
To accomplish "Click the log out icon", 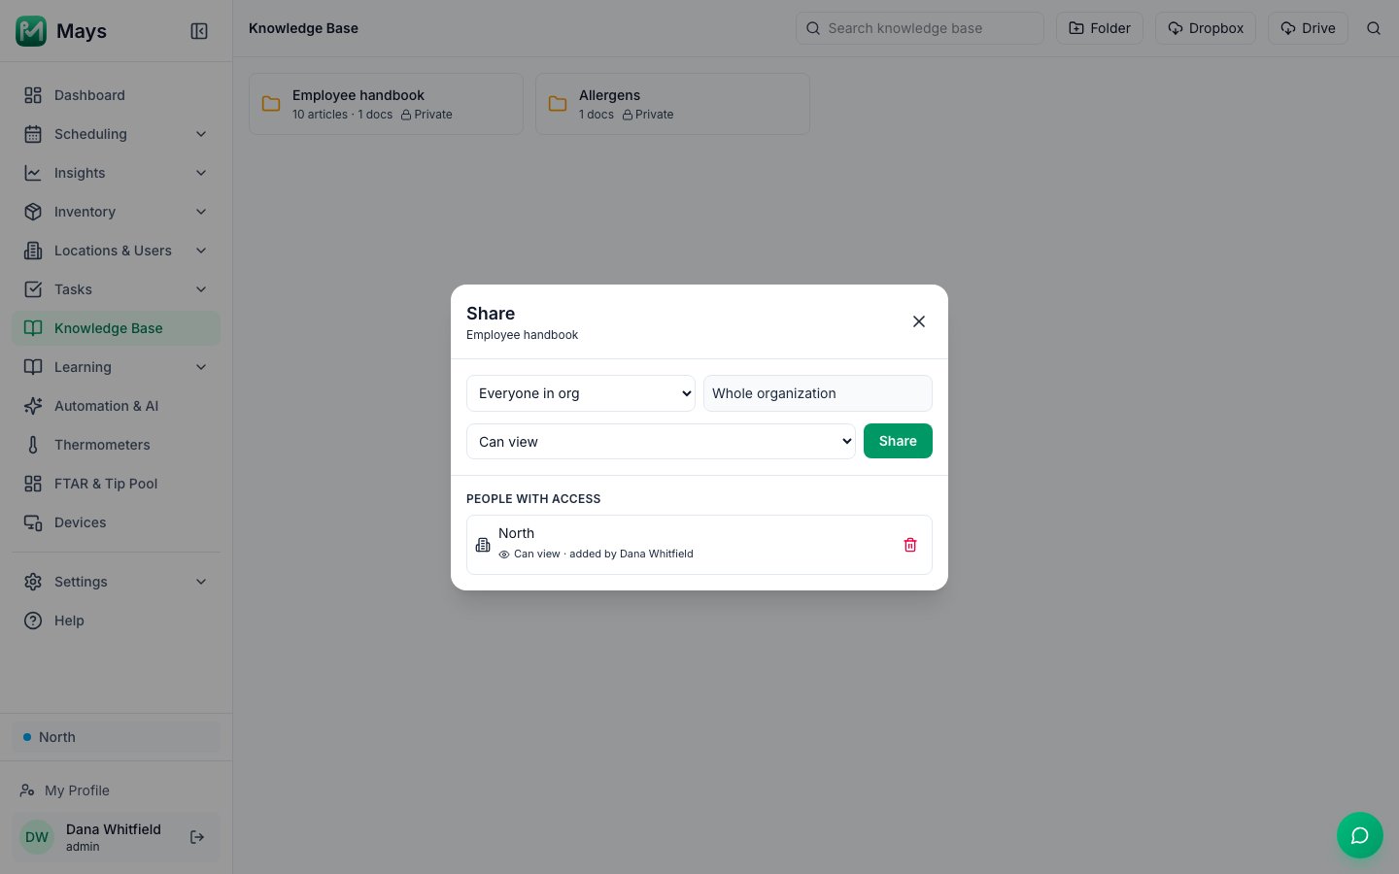I will click(197, 837).
